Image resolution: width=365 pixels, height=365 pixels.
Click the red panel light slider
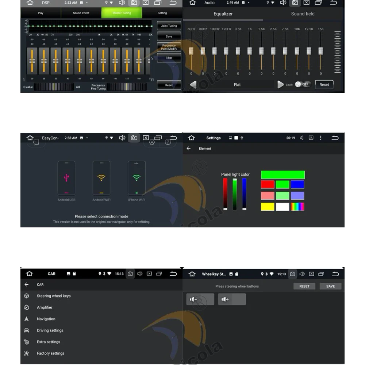(225, 194)
